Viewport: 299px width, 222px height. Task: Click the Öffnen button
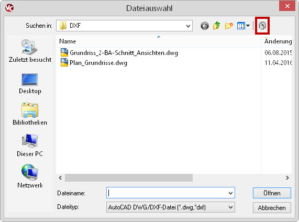[x=272, y=193]
